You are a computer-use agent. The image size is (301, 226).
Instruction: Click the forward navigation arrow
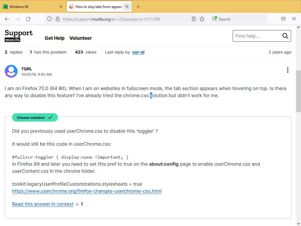(x=18, y=19)
